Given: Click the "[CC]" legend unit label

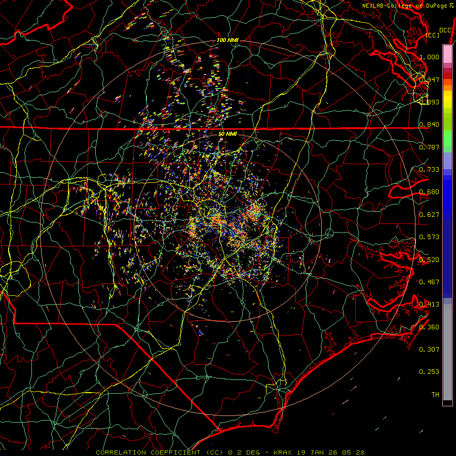Looking at the screenshot, I should 433,35.
